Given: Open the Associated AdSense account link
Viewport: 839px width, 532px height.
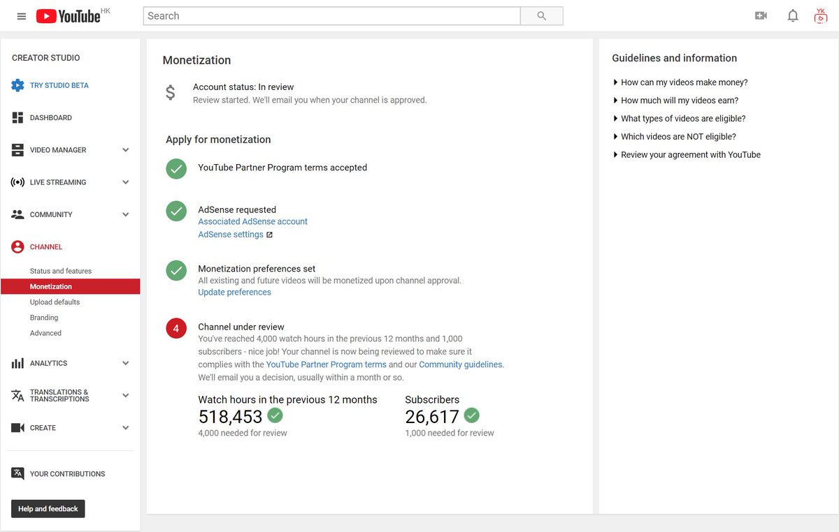Looking at the screenshot, I should click(253, 221).
